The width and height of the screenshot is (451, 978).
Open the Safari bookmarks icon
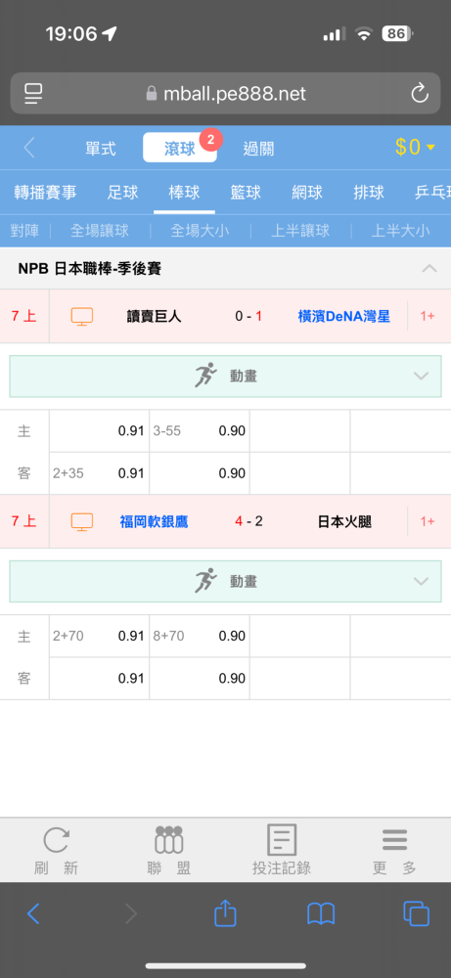pyautogui.click(x=321, y=914)
